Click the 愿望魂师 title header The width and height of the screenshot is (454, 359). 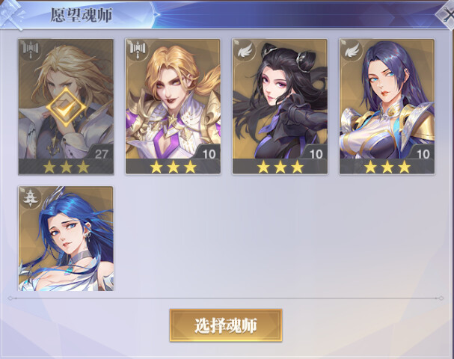click(x=82, y=15)
